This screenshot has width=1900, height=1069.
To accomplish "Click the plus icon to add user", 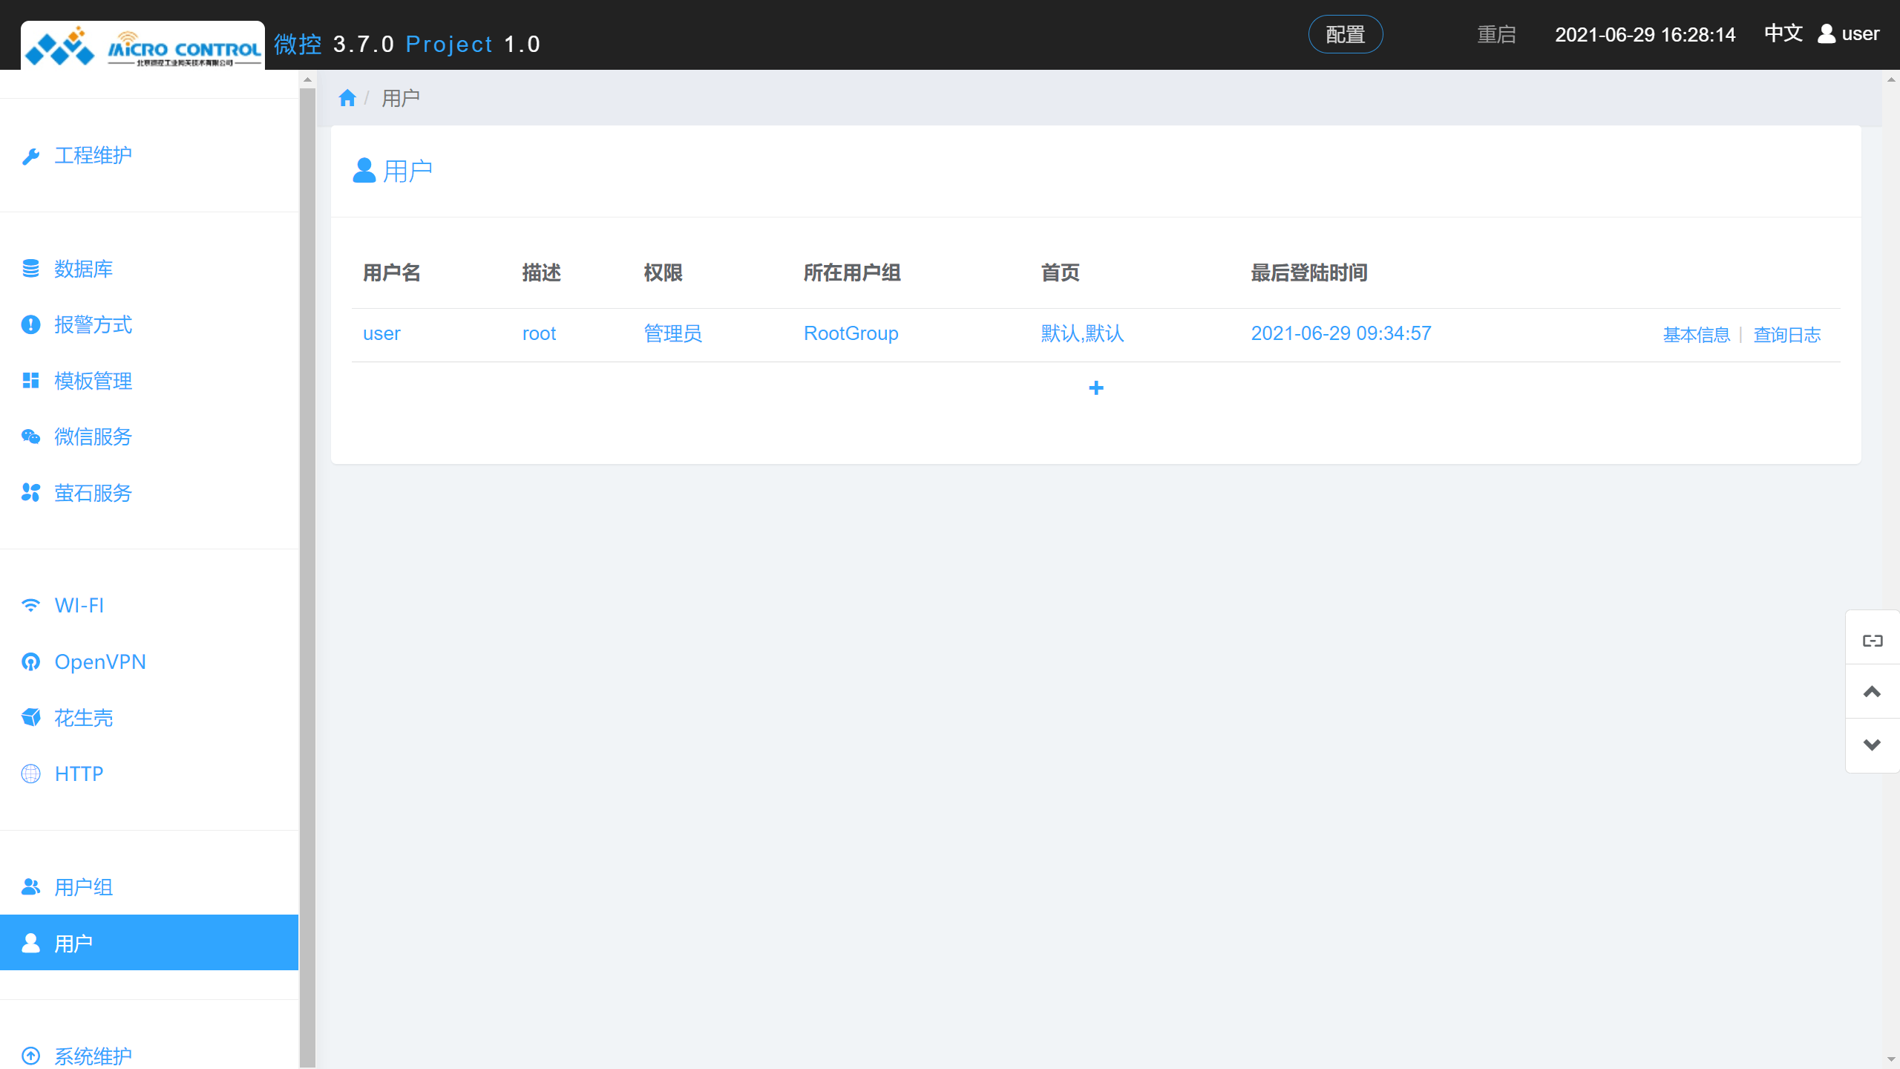I will [1095, 388].
